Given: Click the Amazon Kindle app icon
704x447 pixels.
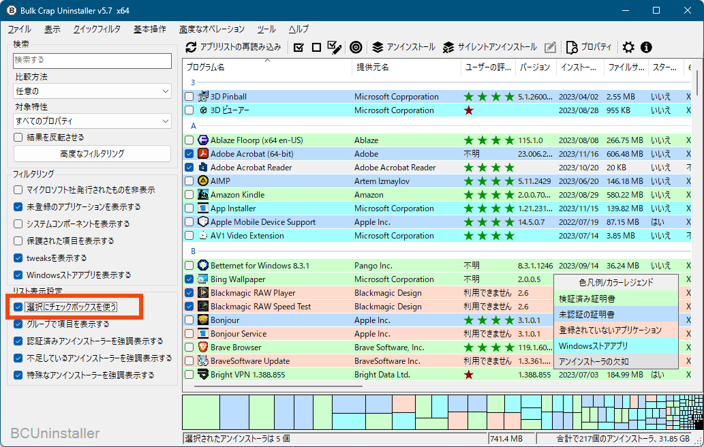Looking at the screenshot, I should tap(203, 194).
